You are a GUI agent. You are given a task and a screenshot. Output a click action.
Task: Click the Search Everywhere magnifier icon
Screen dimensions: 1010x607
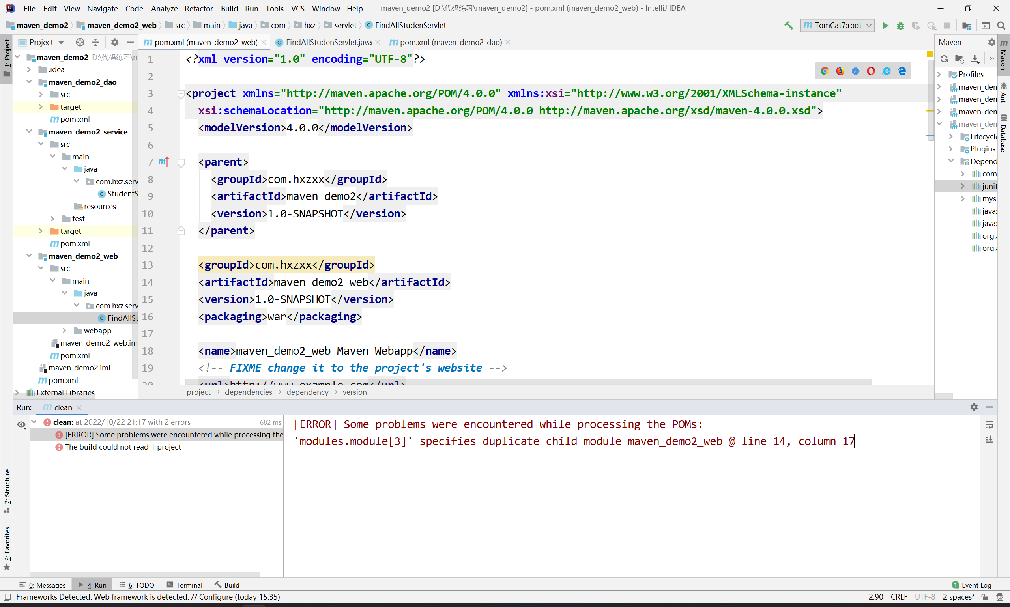coord(1001,25)
